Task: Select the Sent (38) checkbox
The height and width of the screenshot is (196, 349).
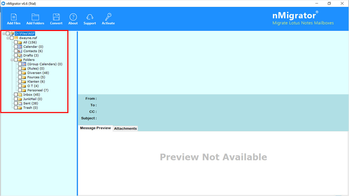Action: tap(16, 103)
